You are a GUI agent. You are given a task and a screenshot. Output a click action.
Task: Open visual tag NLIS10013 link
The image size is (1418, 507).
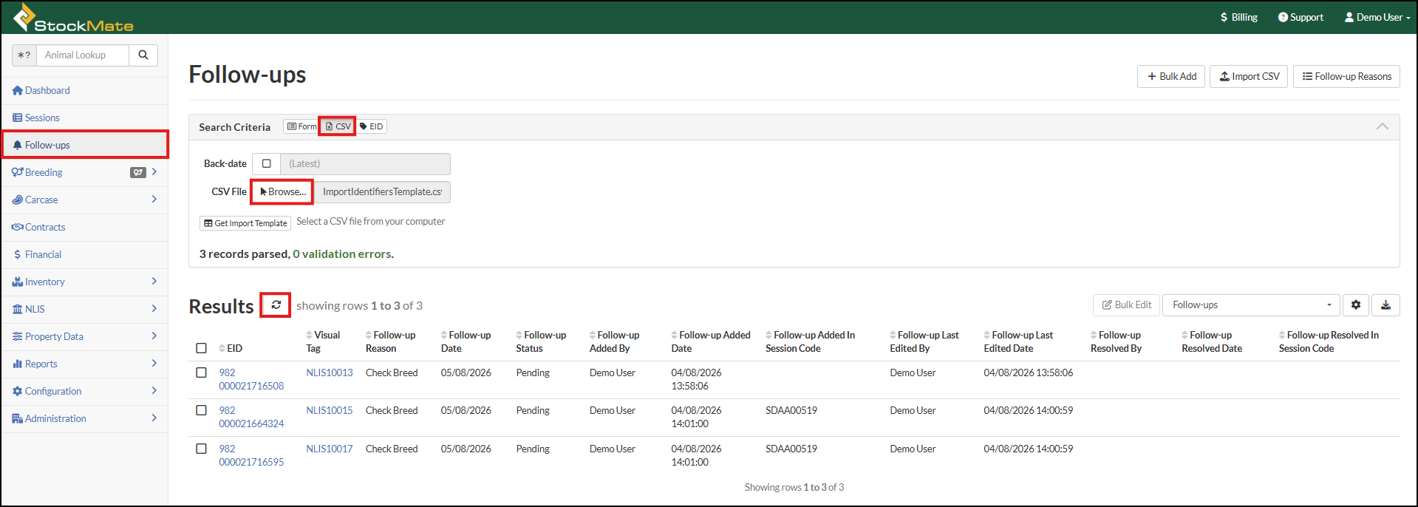coord(330,372)
